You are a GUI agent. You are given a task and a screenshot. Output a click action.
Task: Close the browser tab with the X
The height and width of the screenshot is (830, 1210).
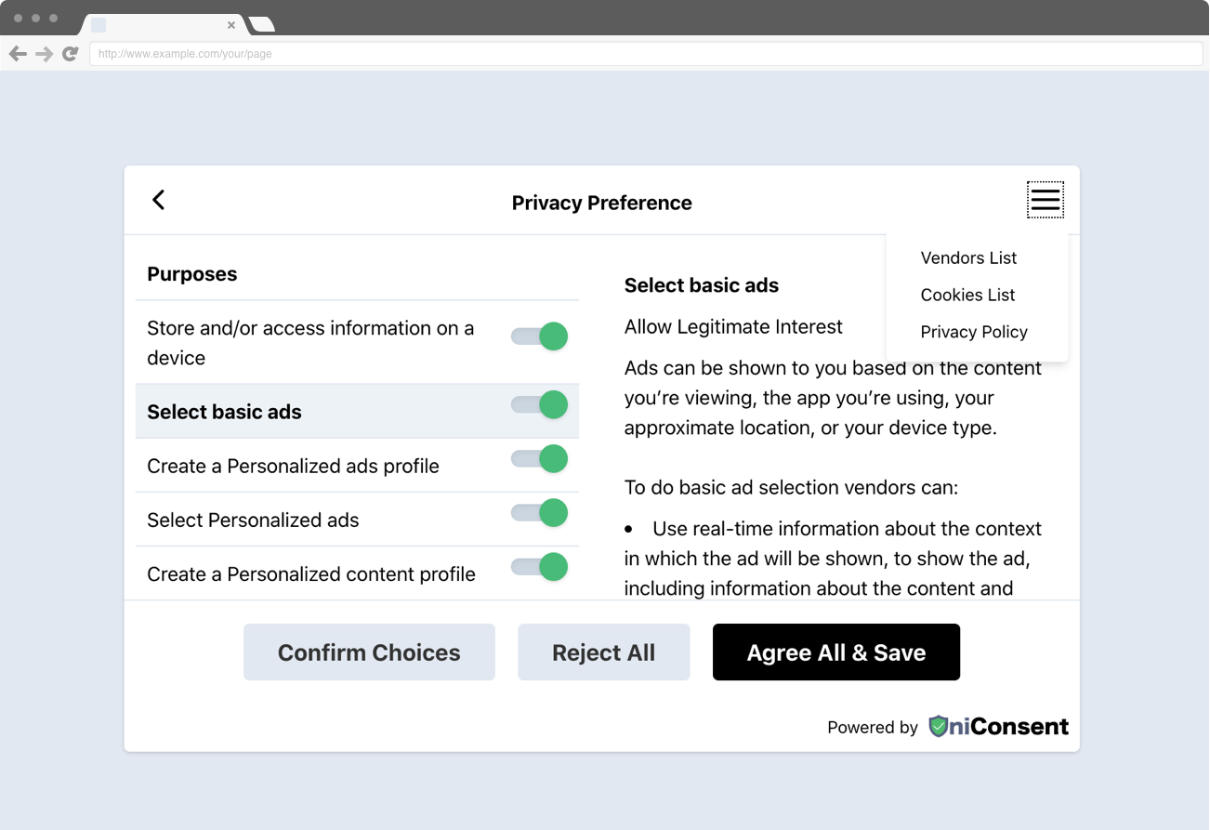tap(231, 25)
